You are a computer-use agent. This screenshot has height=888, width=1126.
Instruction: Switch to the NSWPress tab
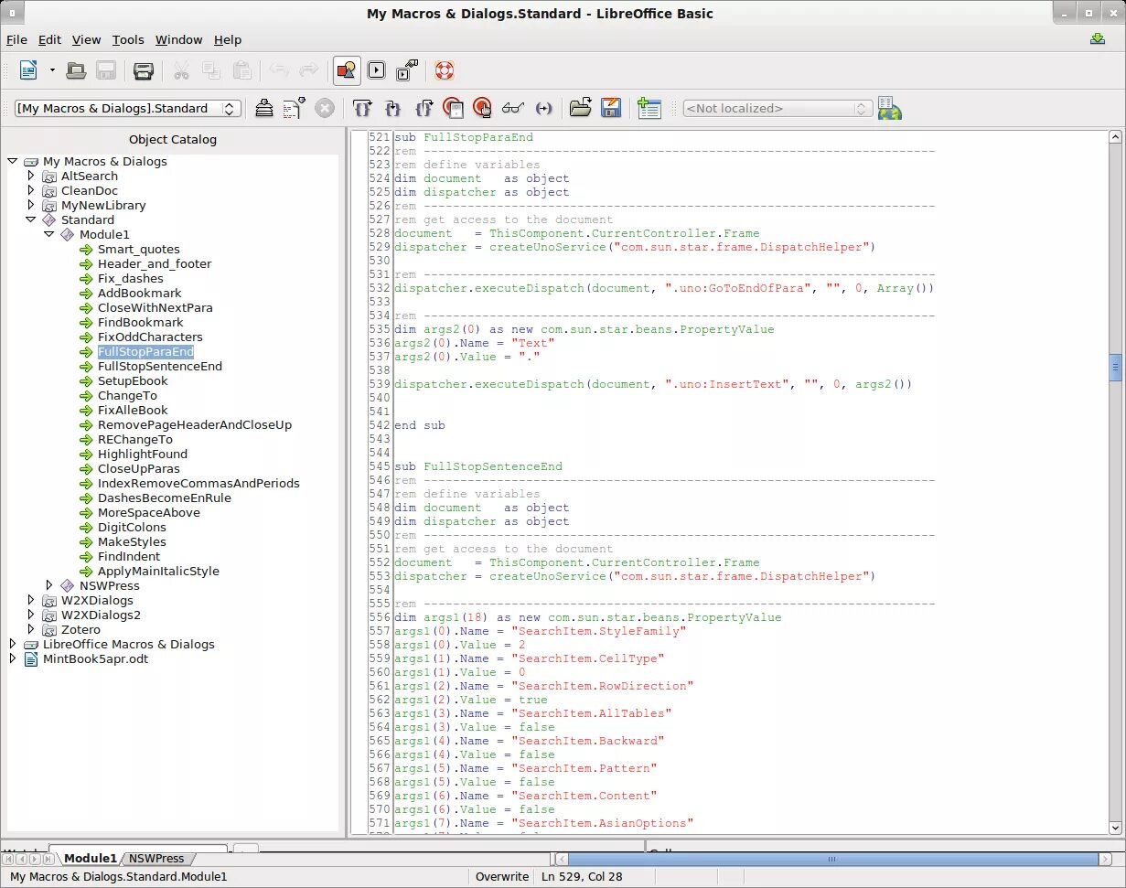pyautogui.click(x=157, y=858)
